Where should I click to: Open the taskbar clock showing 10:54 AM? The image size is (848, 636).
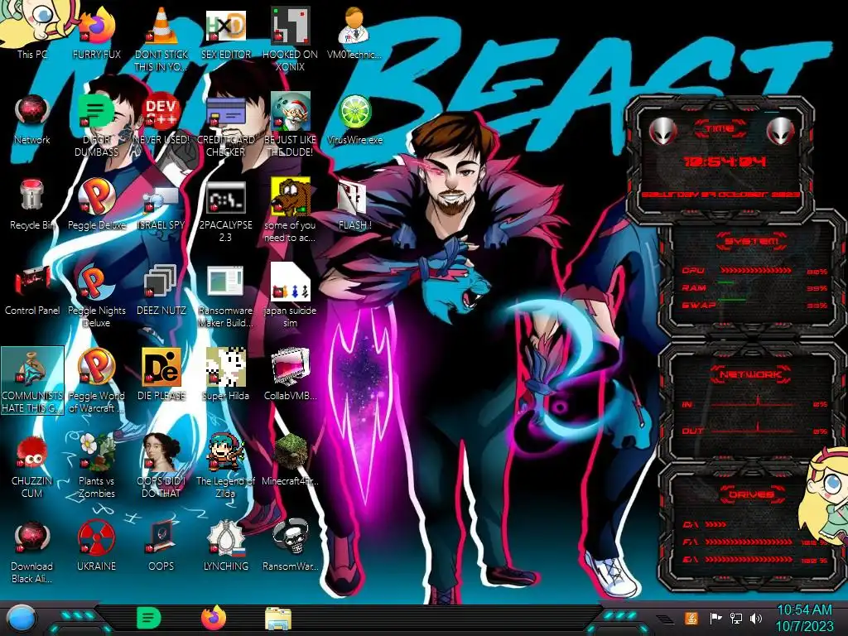coord(805,618)
